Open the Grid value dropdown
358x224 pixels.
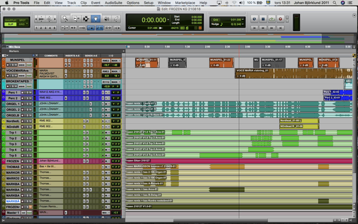pyautogui.click(x=243, y=20)
